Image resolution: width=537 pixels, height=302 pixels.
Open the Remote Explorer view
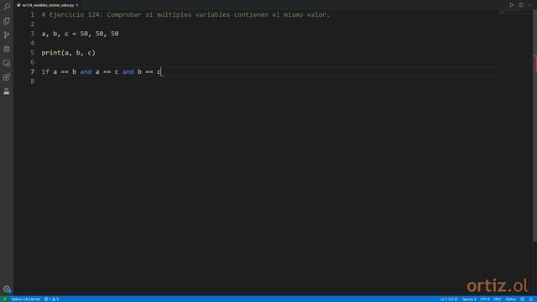[x=7, y=63]
